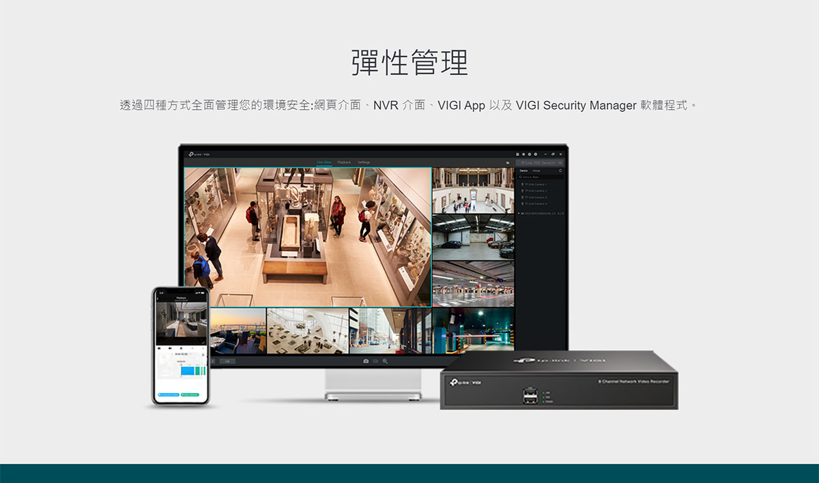Select the parking garage feed with cars
Screen dimensions: 819x483
coord(473,237)
